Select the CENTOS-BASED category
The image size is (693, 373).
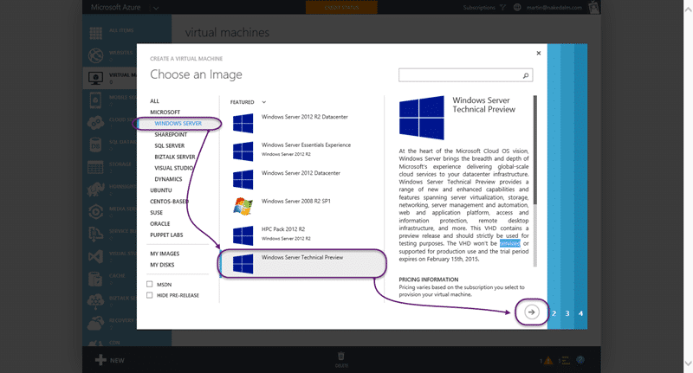(x=169, y=202)
